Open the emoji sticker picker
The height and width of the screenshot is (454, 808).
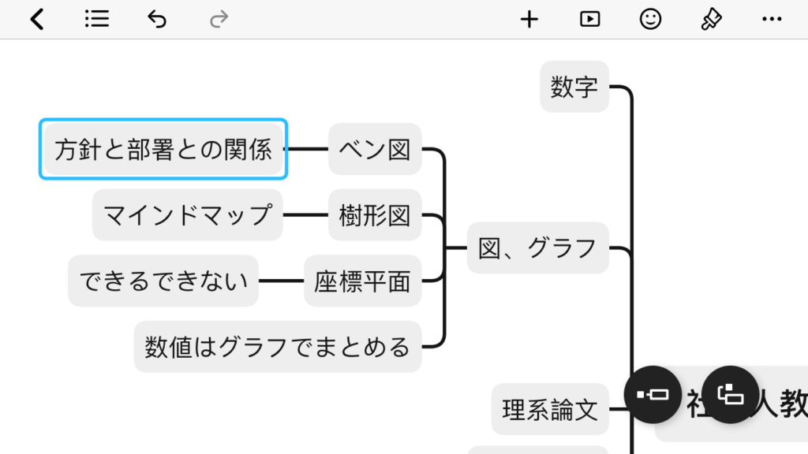(650, 19)
